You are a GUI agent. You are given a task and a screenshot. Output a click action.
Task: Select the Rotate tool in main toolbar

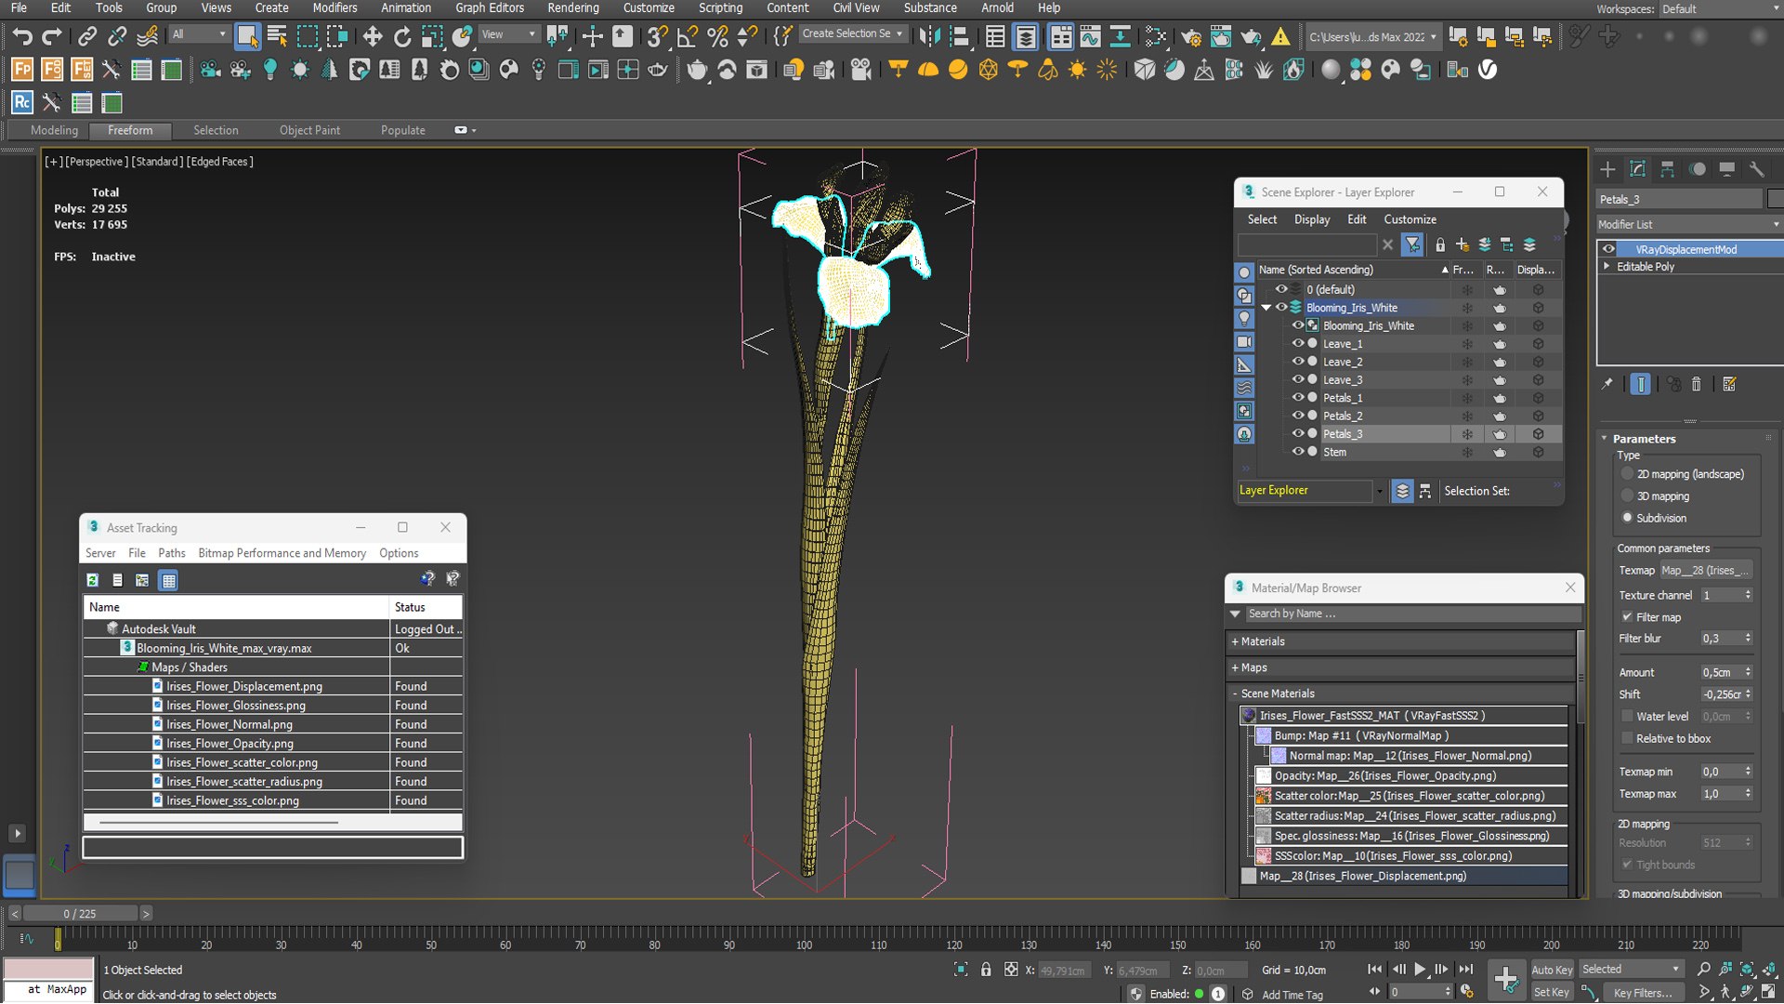point(402,36)
